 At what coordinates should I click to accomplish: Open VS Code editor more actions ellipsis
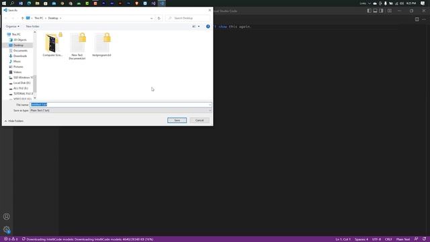click(424, 19)
